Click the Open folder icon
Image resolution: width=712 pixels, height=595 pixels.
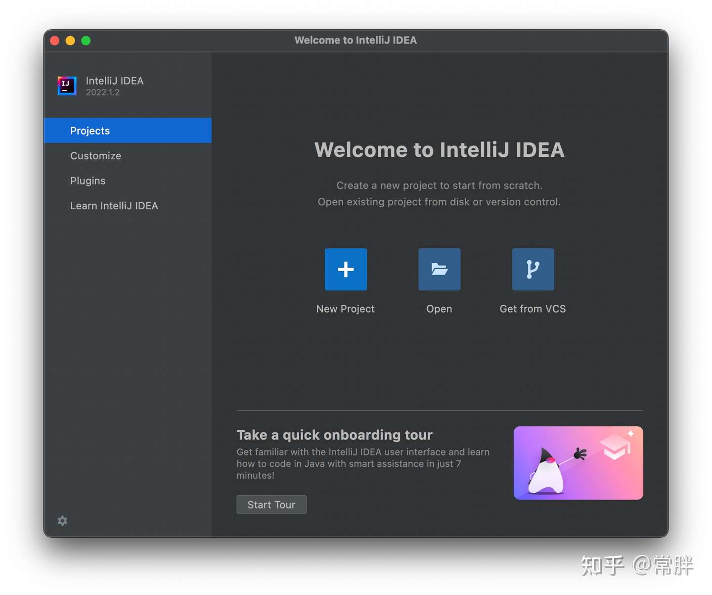[439, 269]
